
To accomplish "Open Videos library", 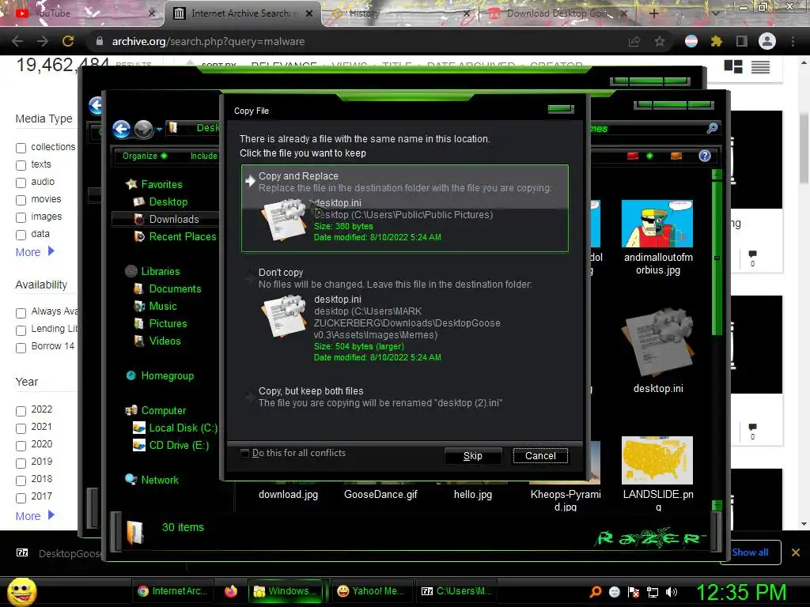I will point(165,341).
